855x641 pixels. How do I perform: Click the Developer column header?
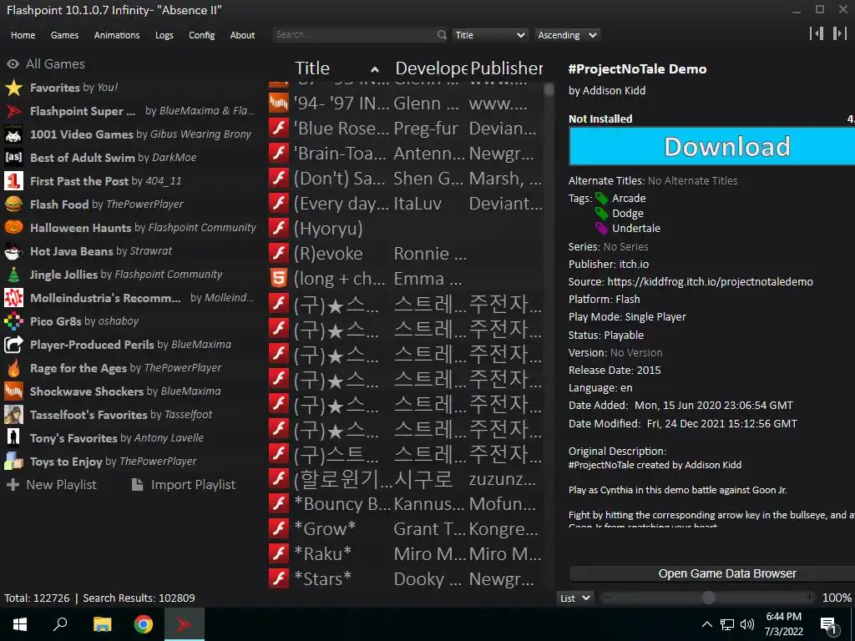pyautogui.click(x=431, y=68)
